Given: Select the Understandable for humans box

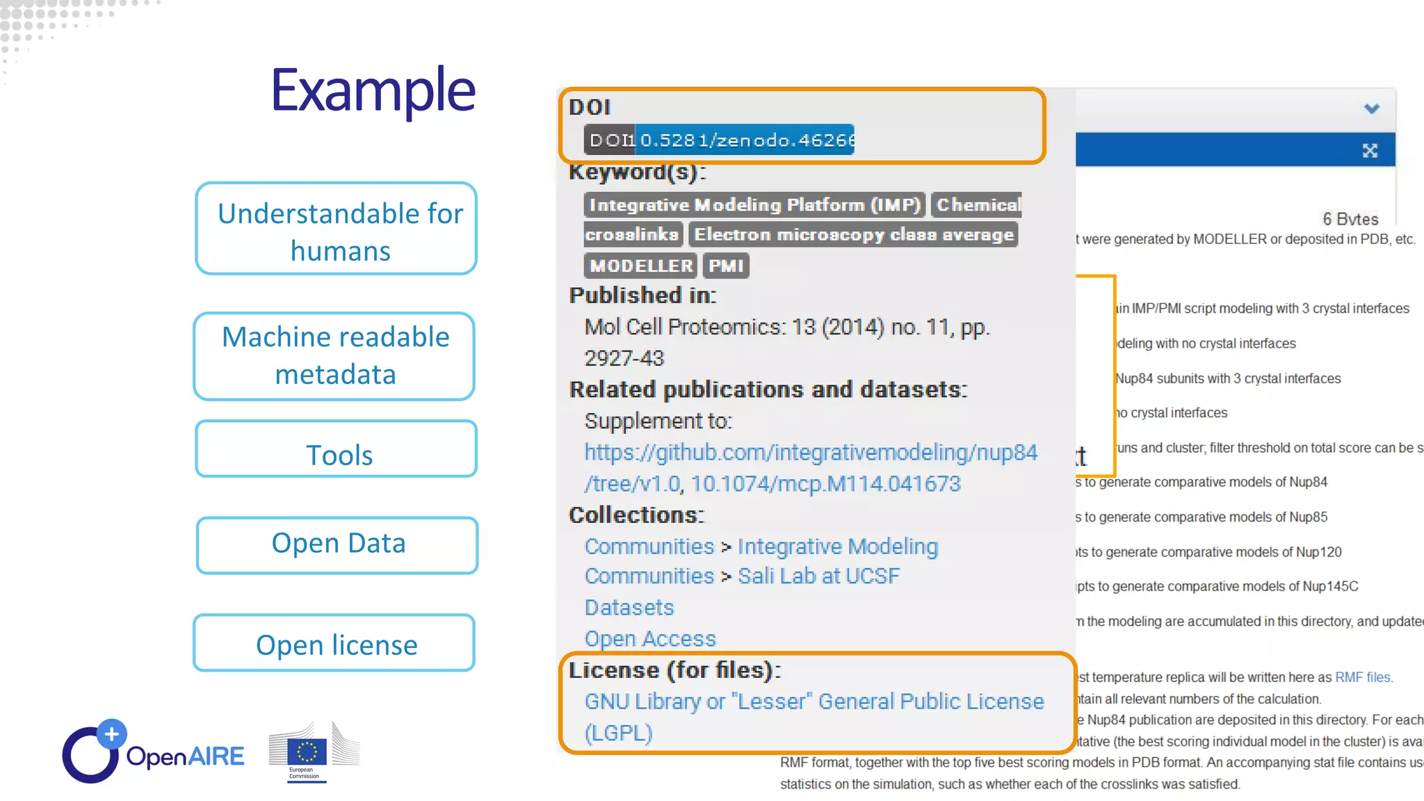Looking at the screenshot, I should tap(337, 229).
